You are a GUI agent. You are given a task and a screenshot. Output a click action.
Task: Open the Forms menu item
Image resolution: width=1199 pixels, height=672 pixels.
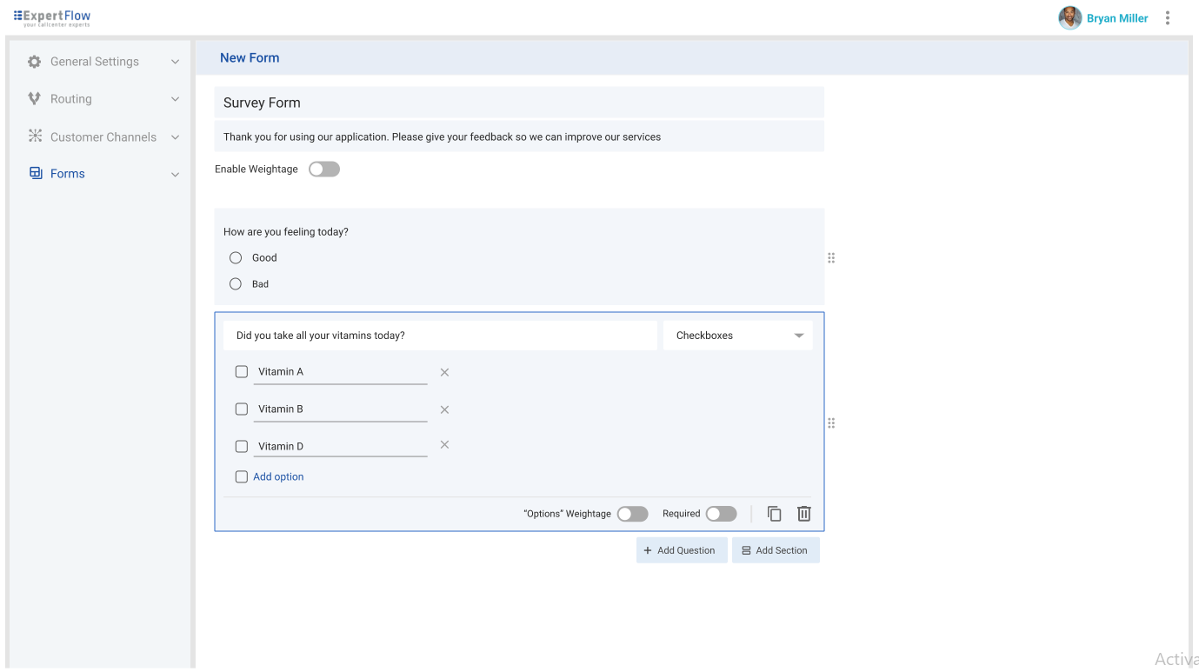(x=68, y=174)
